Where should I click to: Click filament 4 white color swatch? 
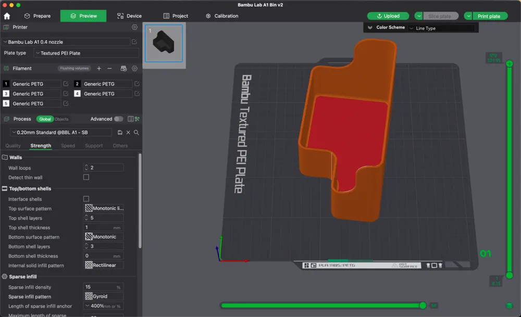(x=77, y=94)
